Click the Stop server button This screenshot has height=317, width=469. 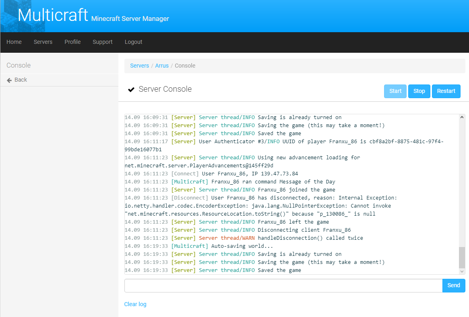coord(419,91)
